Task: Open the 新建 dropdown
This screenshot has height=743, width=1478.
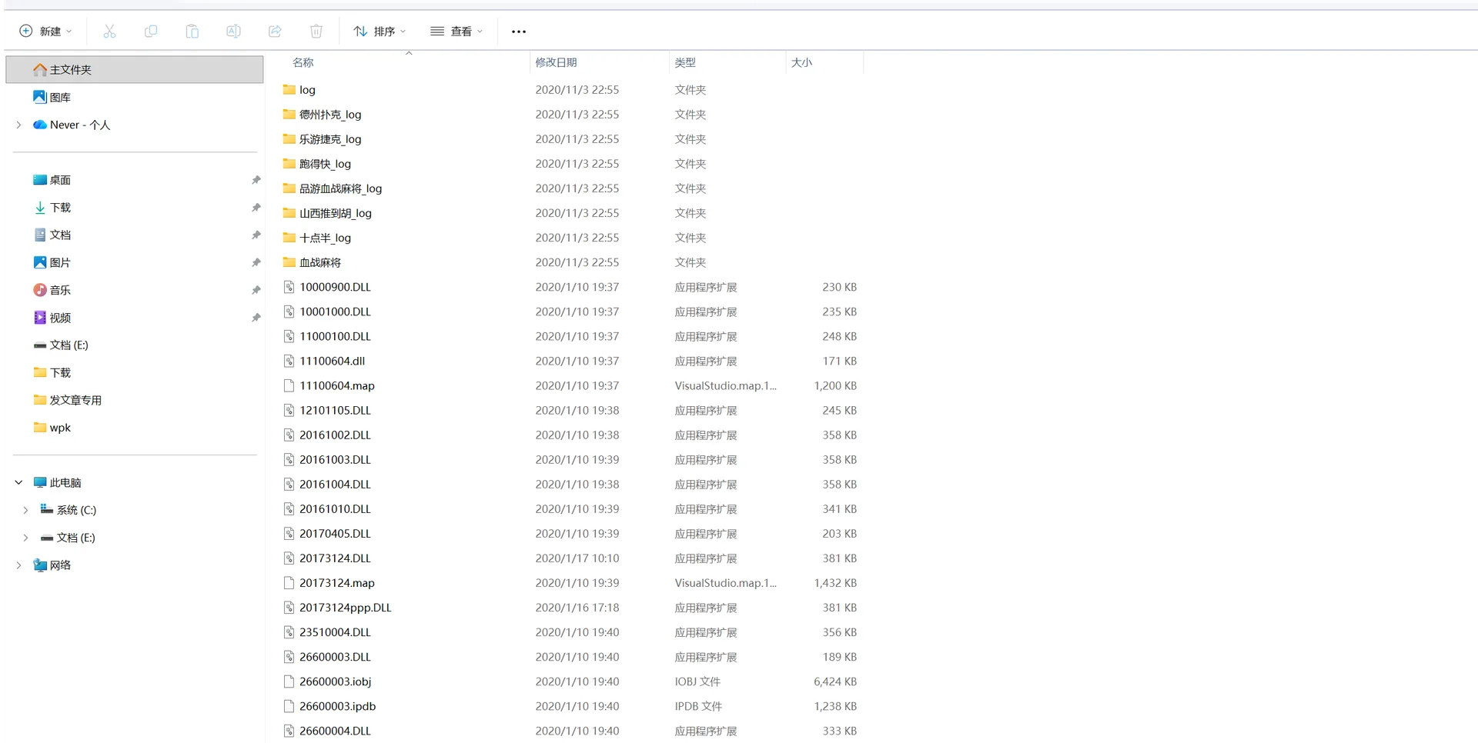Action: tap(45, 32)
